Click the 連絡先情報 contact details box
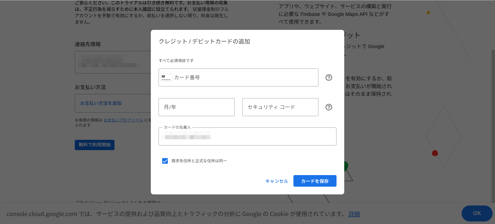 pos(113,62)
